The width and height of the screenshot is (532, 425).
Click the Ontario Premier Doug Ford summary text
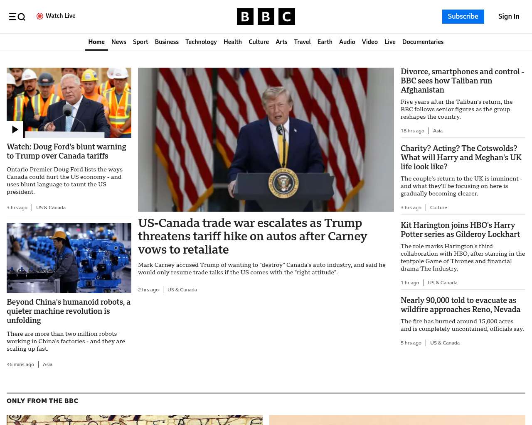pyautogui.click(x=65, y=181)
